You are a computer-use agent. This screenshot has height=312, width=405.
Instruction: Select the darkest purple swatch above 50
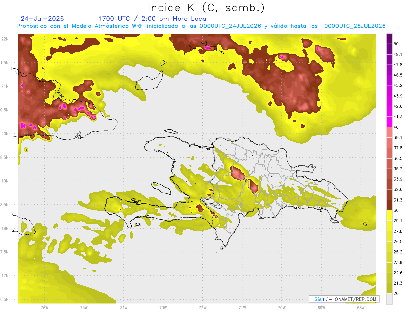pyautogui.click(x=389, y=39)
